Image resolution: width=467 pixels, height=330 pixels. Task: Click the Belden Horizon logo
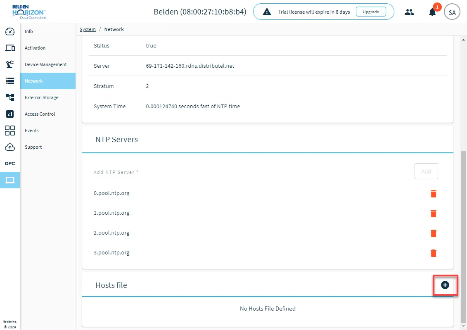tap(29, 12)
